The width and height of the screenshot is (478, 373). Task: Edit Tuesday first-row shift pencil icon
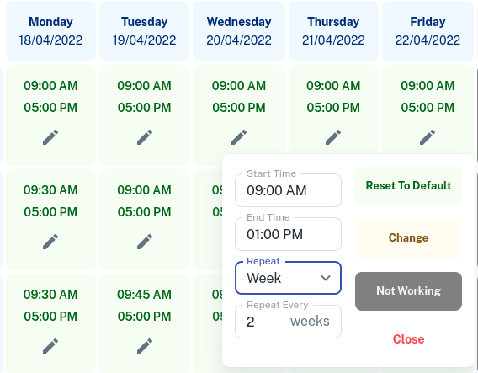pos(145,137)
